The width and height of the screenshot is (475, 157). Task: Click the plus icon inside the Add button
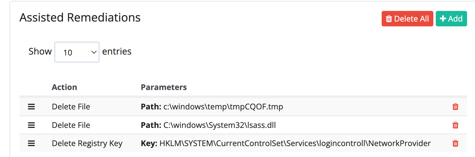click(x=443, y=19)
